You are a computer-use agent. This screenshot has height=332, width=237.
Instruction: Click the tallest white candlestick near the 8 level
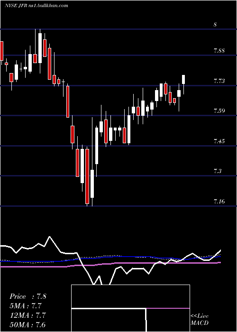click(x=40, y=48)
